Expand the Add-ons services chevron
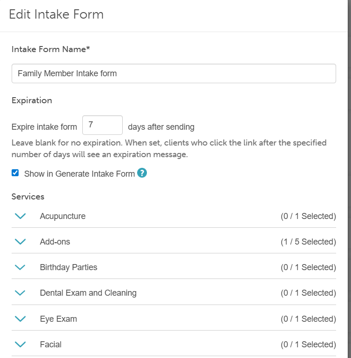Image resolution: width=351 pixels, height=358 pixels. [x=20, y=242]
